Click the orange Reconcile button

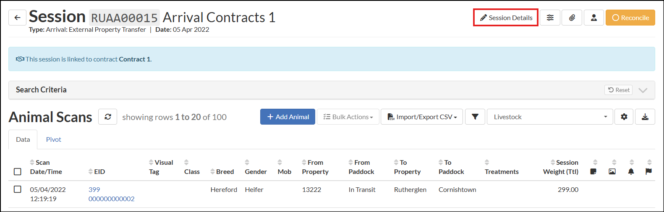(630, 18)
